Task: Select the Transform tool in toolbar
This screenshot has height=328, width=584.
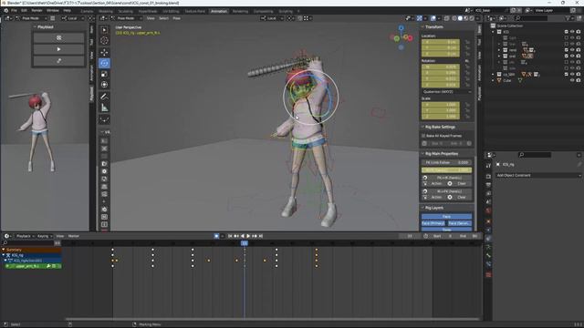Action: [104, 85]
